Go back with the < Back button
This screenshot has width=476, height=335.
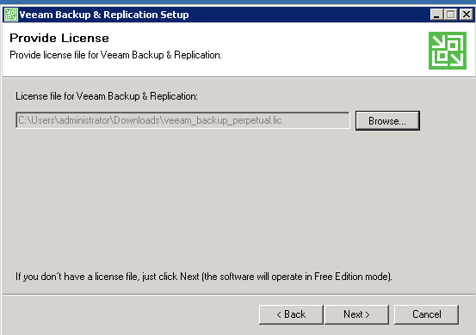[291, 314]
